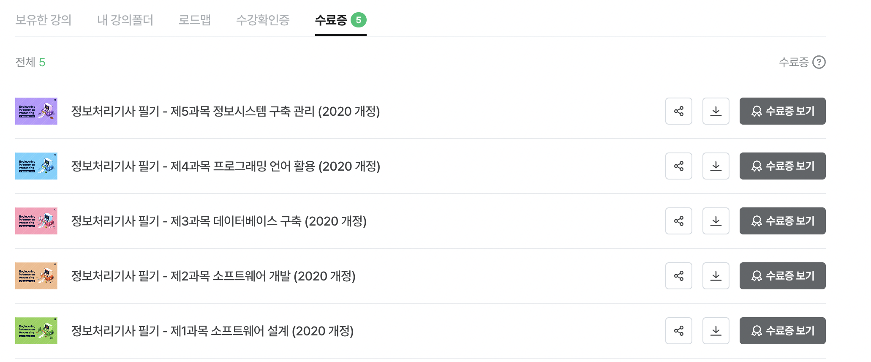View certificate for 제3과목 데이터베이스 구축
871x362 pixels.
pyautogui.click(x=782, y=221)
